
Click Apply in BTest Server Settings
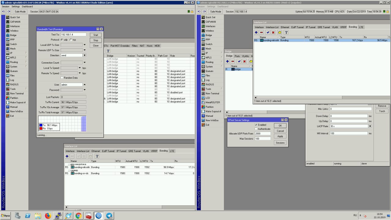(x=280, y=136)
